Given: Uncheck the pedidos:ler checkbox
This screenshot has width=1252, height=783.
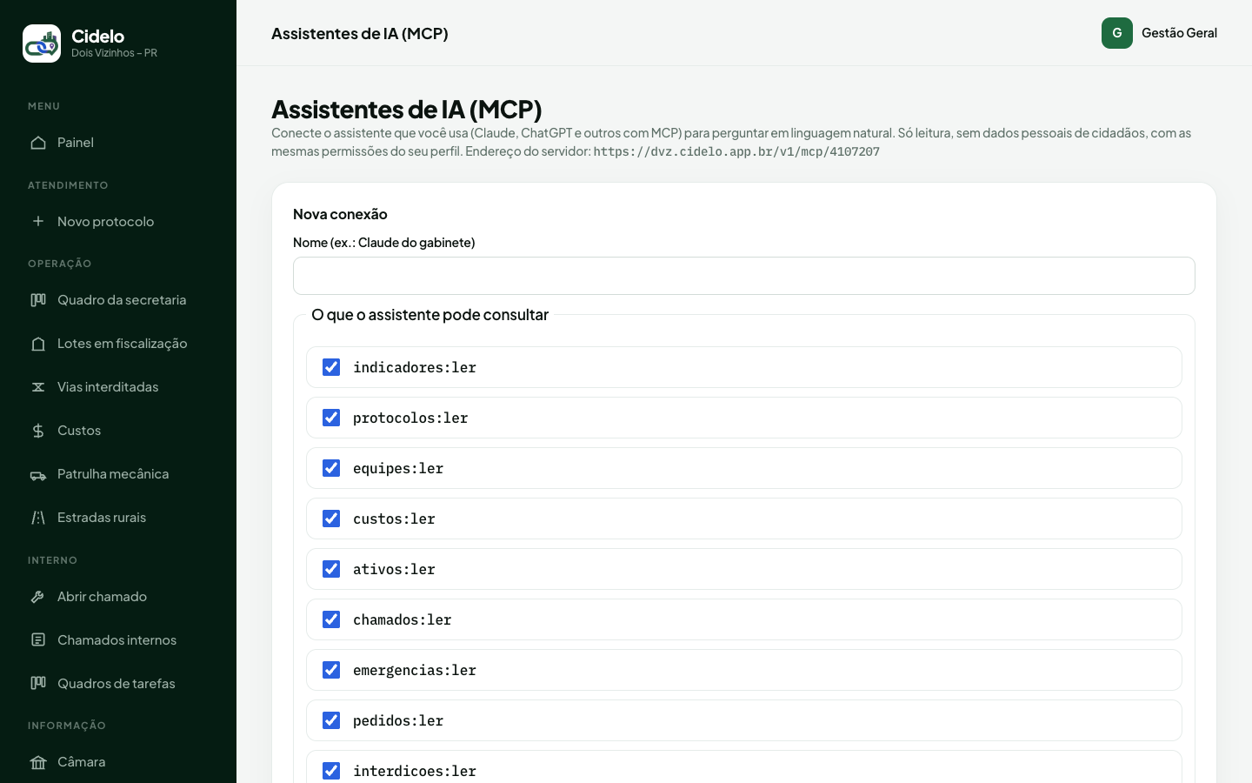Looking at the screenshot, I should tap(331, 720).
